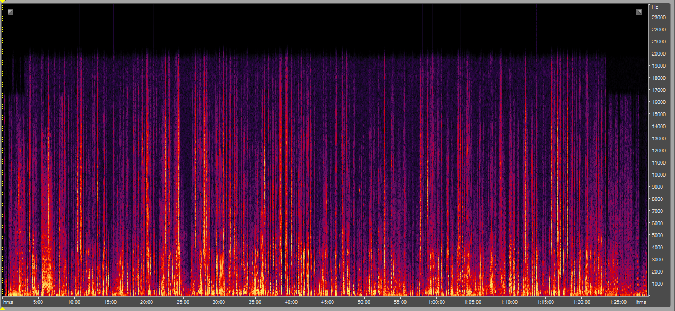Click the 3000 frequency ruler label
The height and width of the screenshot is (311, 675).
point(657,260)
